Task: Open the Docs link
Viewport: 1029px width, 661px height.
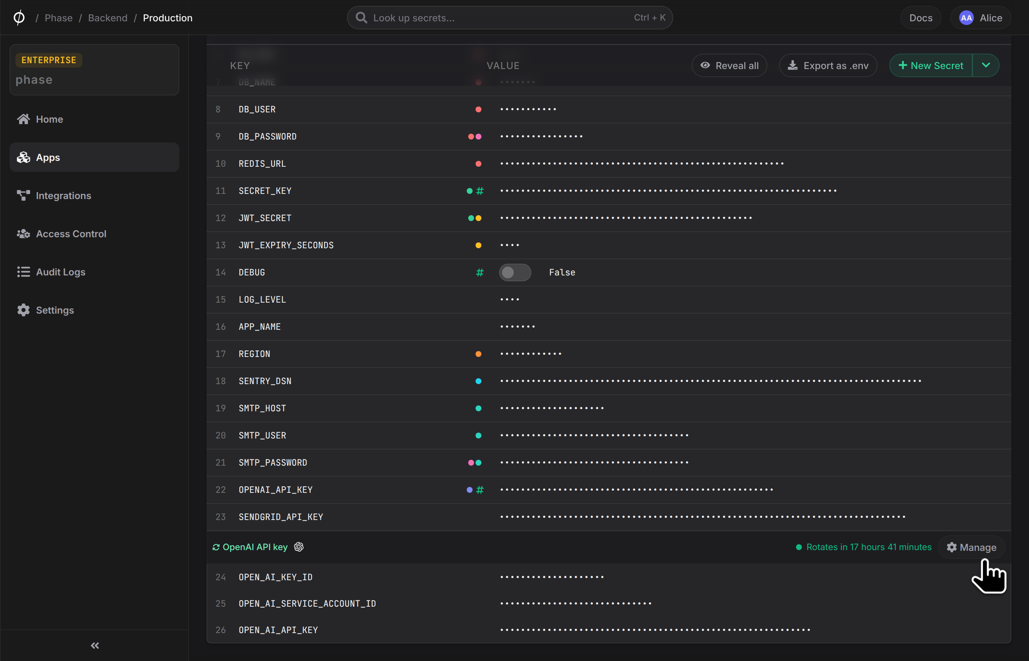Action: coord(920,18)
